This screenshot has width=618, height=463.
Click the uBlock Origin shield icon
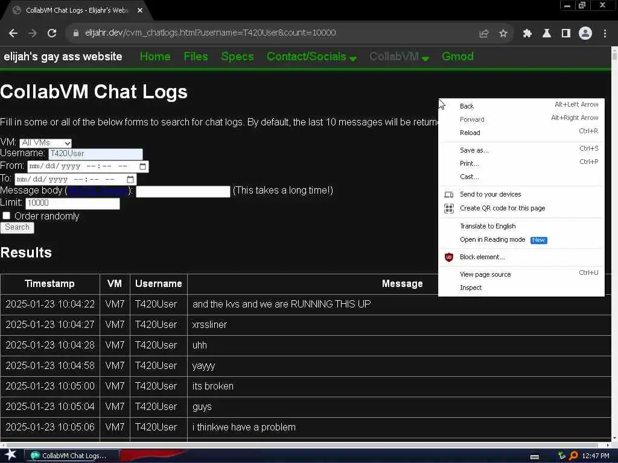pos(448,257)
